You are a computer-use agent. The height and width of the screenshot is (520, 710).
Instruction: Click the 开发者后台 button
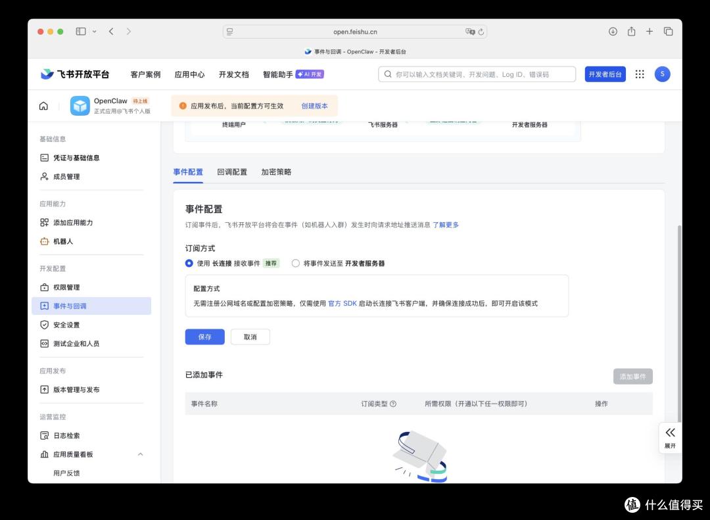[605, 74]
